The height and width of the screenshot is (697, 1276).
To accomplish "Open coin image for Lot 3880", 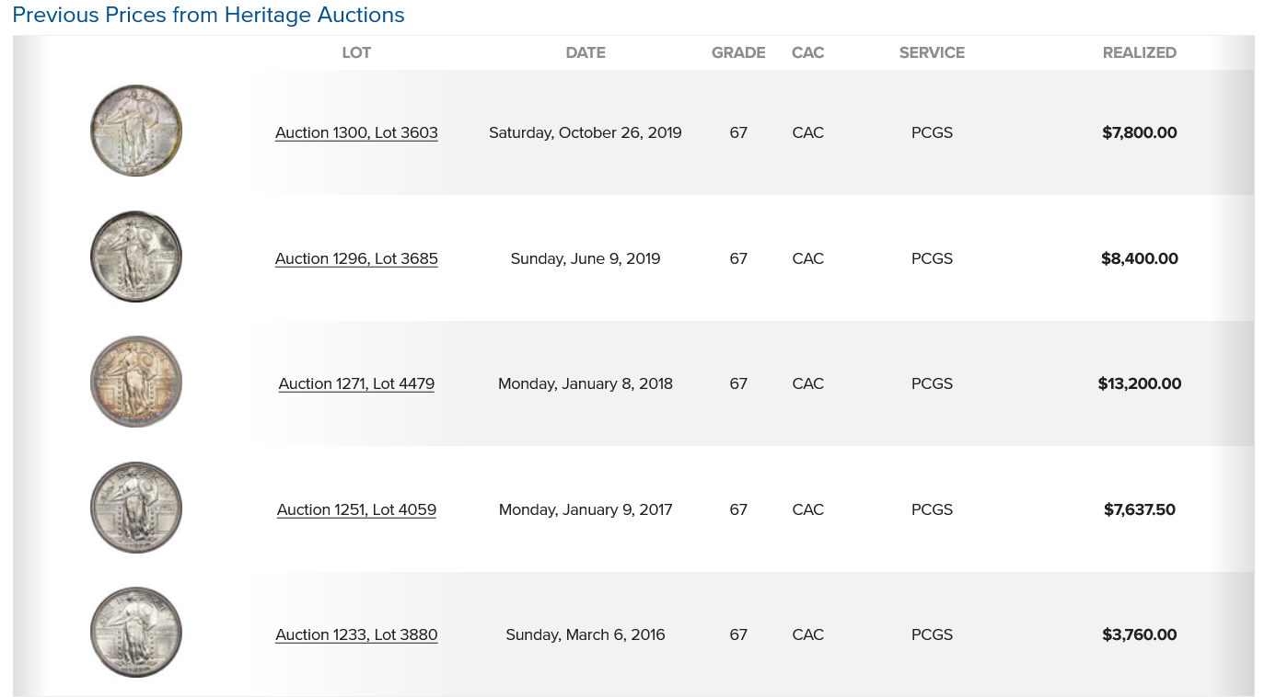I will click(x=136, y=634).
